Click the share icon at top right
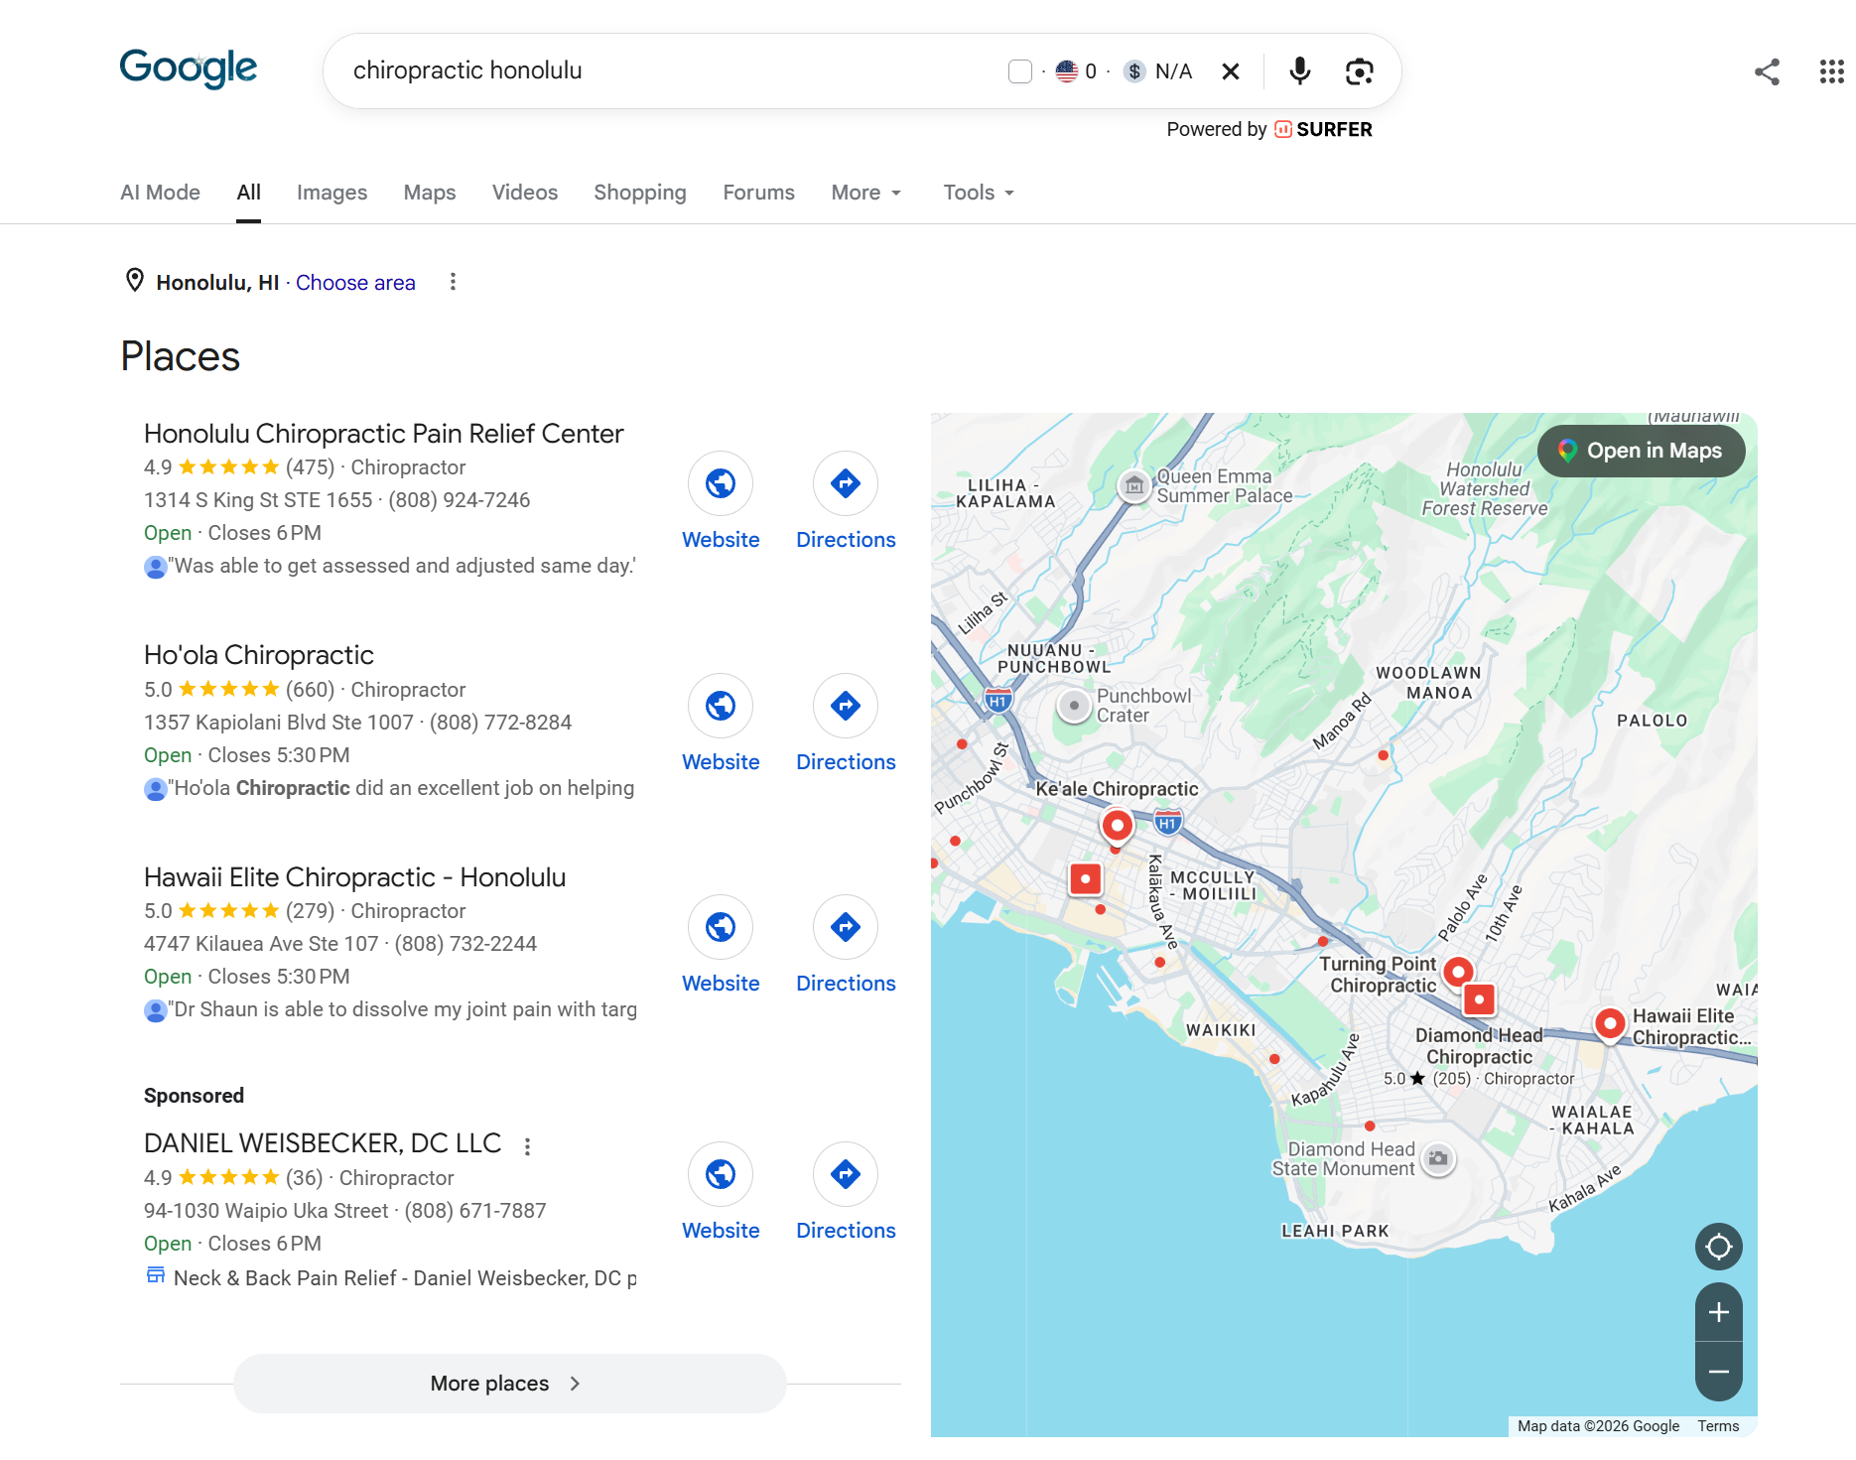This screenshot has height=1460, width=1856. click(x=1767, y=71)
